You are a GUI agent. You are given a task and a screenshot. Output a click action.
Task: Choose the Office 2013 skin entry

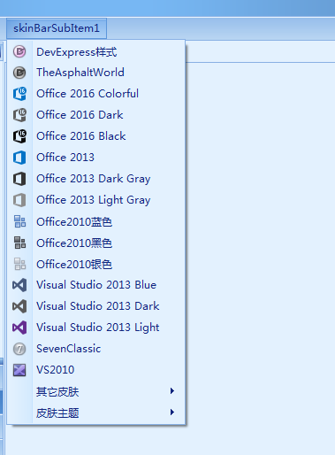pos(96,158)
